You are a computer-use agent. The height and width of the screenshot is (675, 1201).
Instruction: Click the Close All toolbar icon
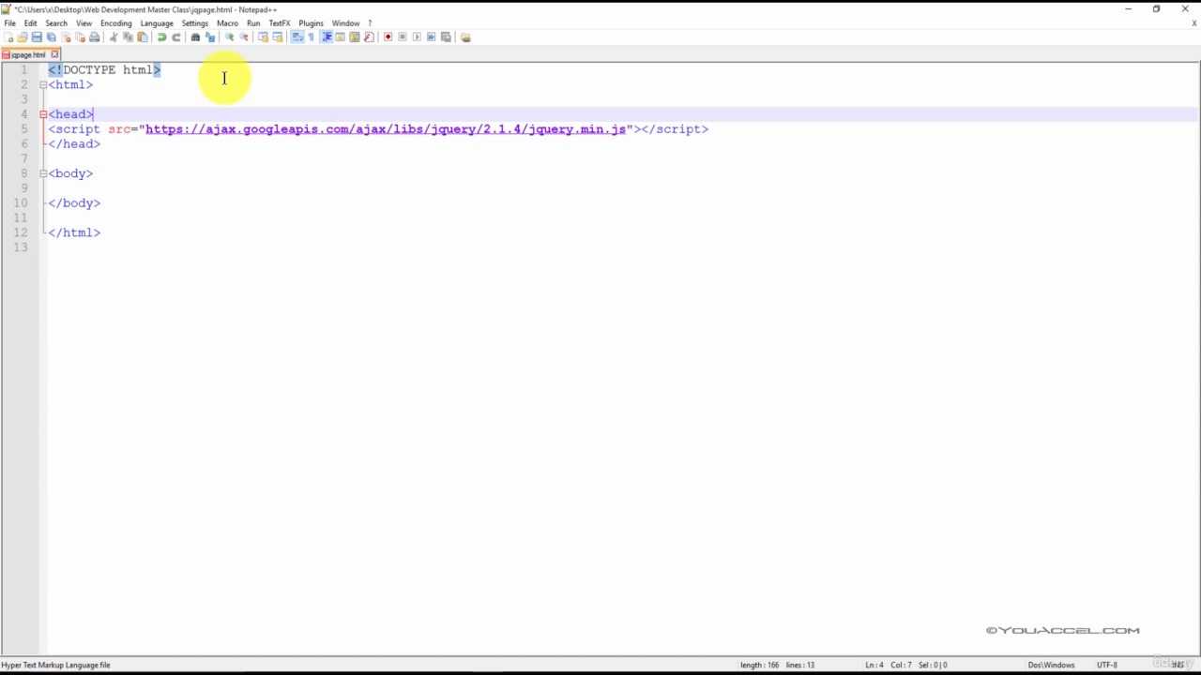coord(80,37)
